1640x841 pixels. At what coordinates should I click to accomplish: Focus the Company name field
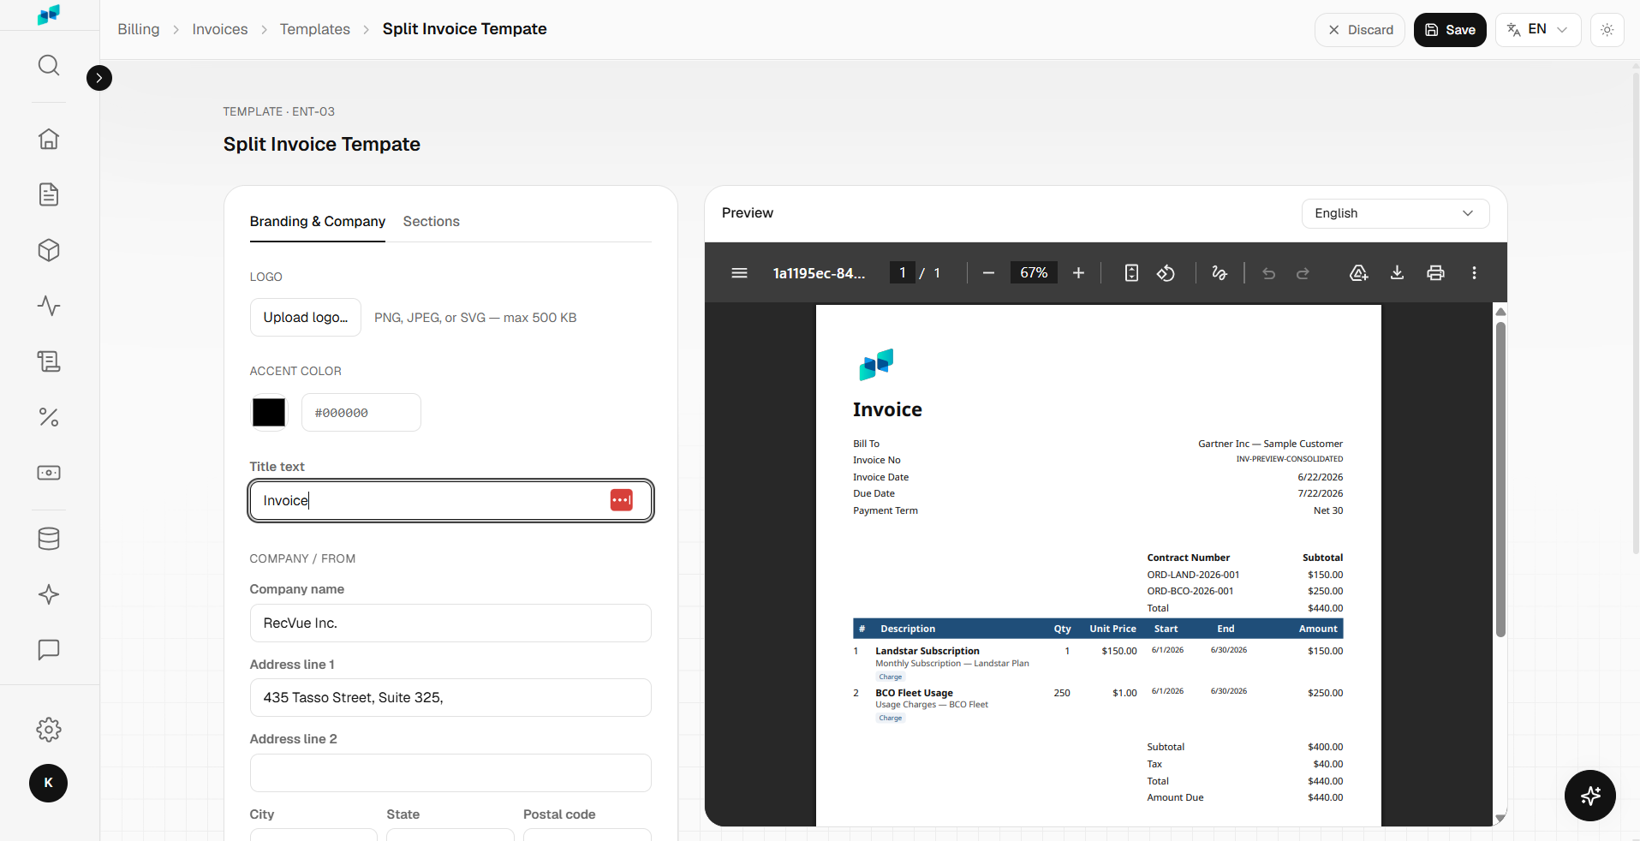tap(450, 623)
